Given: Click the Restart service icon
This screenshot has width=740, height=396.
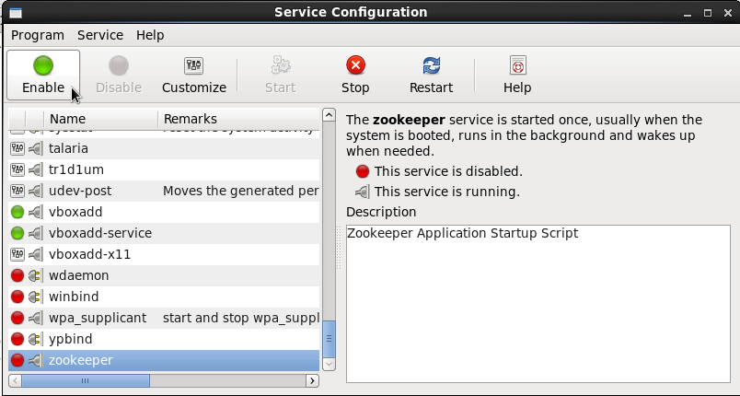Looking at the screenshot, I should (431, 65).
